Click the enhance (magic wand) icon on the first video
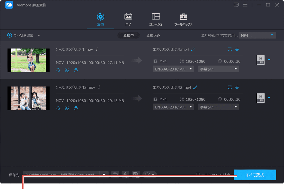The width and height of the screenshot is (284, 189). tap(58, 70)
